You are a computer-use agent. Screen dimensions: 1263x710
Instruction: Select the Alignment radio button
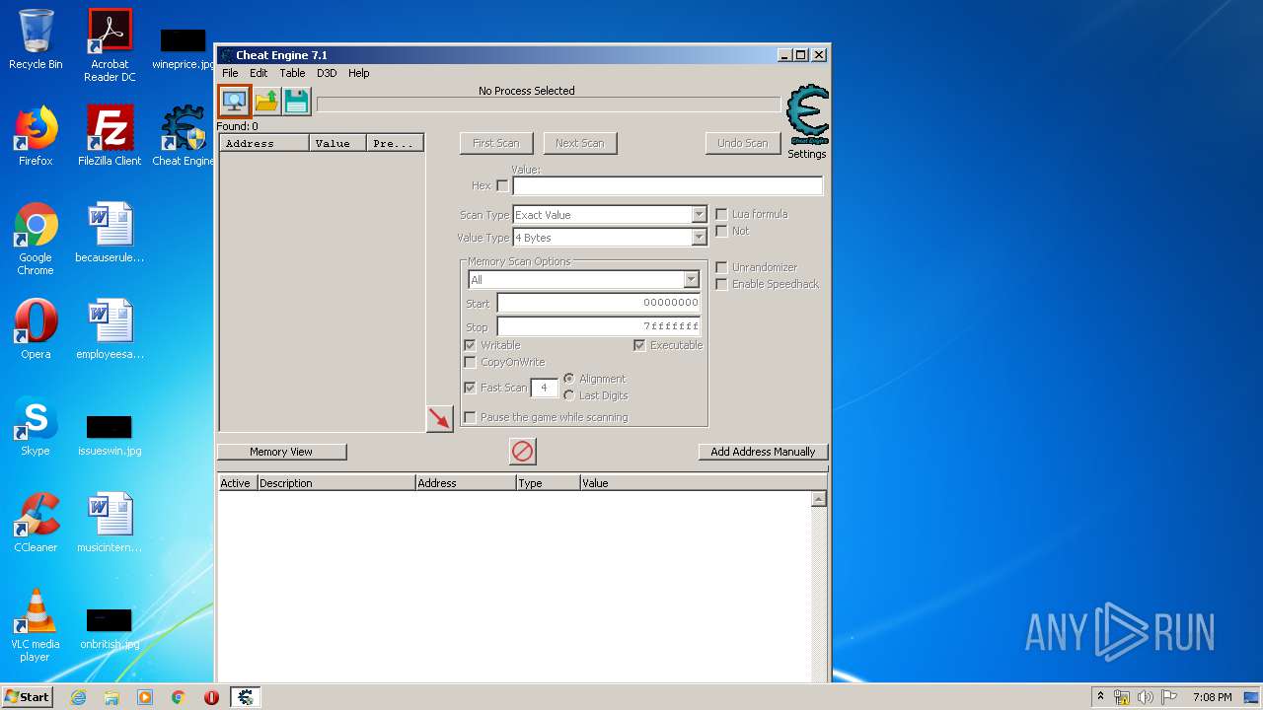click(568, 379)
